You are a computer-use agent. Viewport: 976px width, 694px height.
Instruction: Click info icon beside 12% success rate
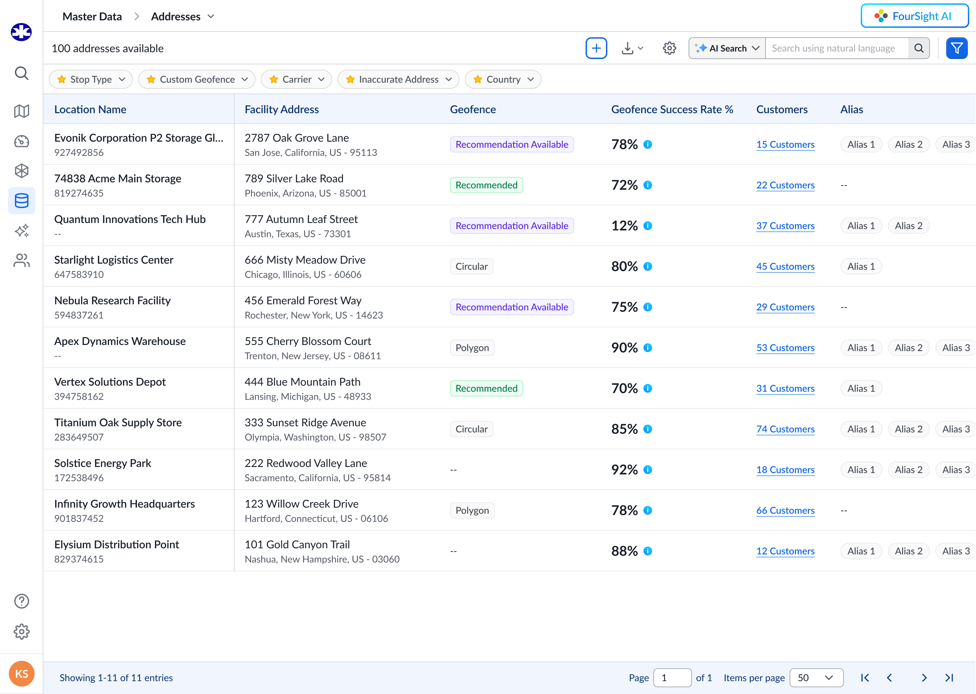pyautogui.click(x=648, y=226)
